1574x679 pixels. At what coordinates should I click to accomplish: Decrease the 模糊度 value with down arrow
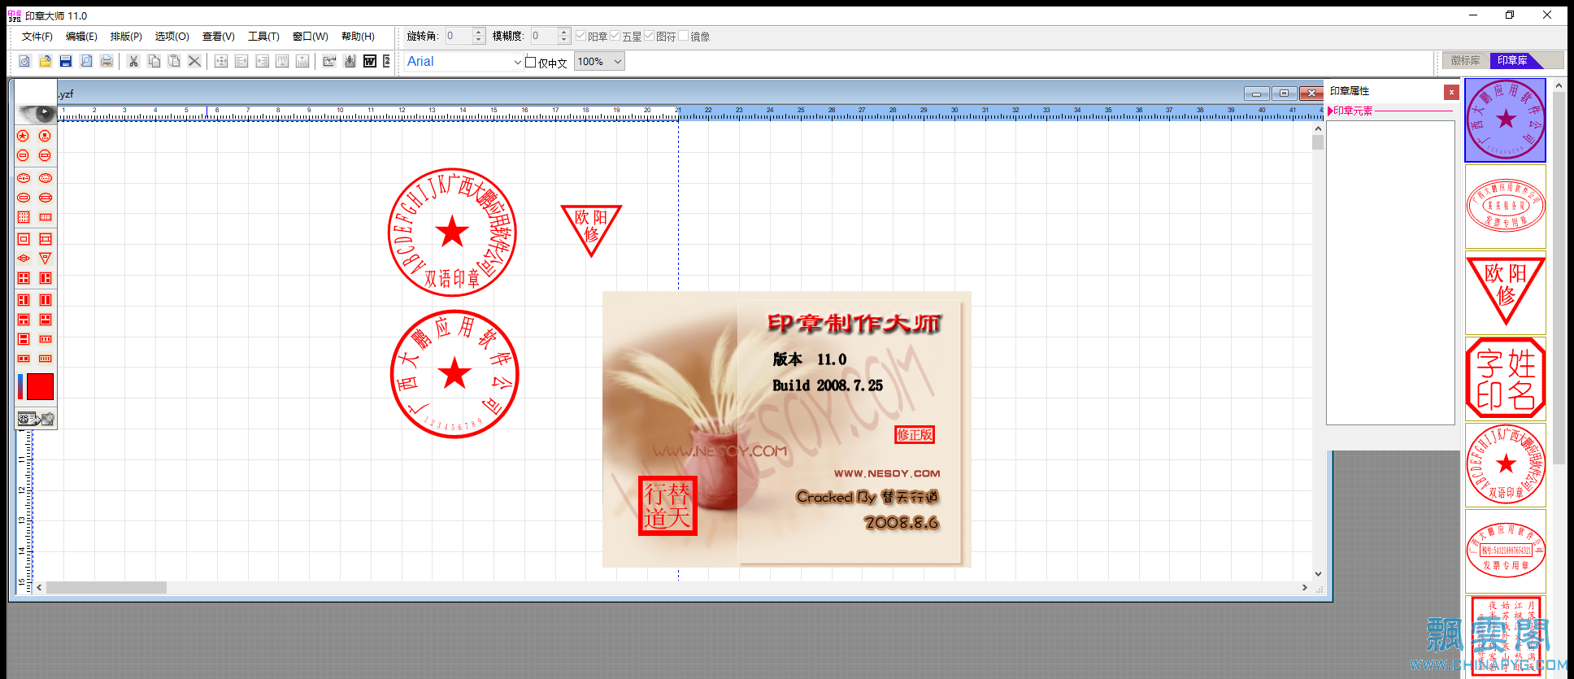point(563,40)
